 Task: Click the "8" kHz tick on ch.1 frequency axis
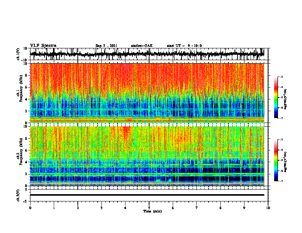pyautogui.click(x=27, y=75)
